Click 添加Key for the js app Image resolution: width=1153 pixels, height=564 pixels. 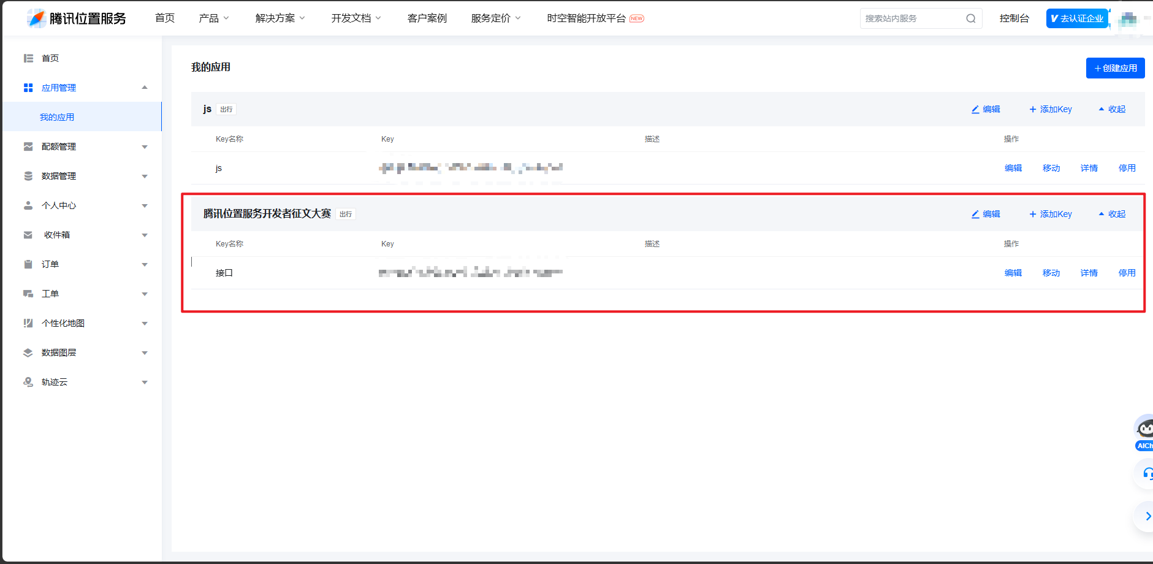(1051, 109)
